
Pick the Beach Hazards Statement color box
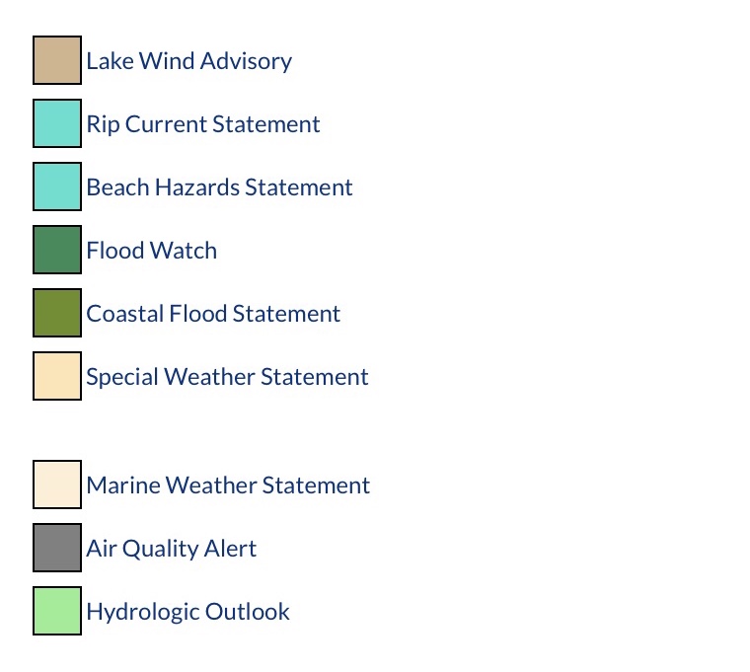(57, 187)
